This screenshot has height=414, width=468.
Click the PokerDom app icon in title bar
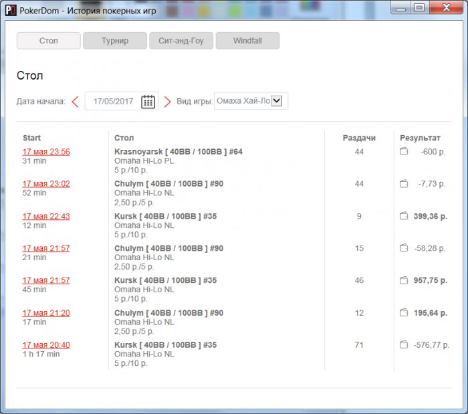point(10,9)
